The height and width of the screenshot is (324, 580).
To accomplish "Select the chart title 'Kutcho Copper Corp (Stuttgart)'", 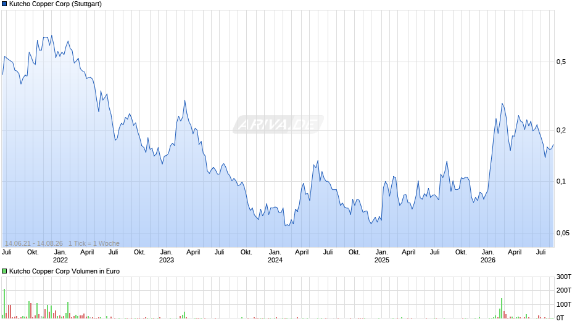I will tap(56, 4).
